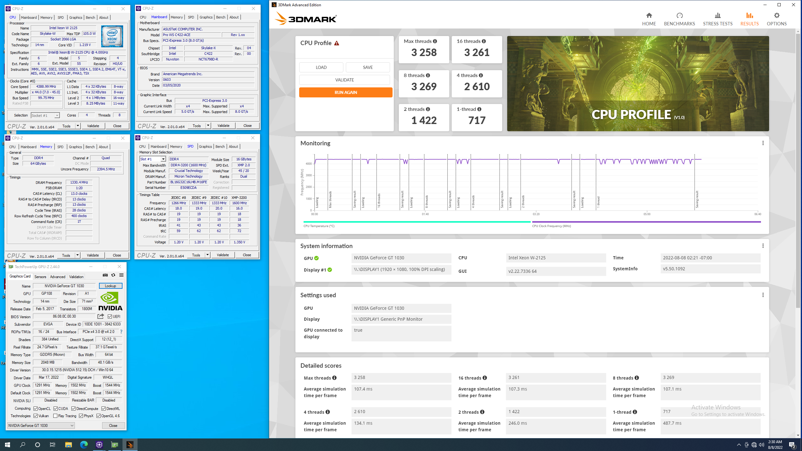This screenshot has width=802, height=451.
Task: Toggle CPU Temperature legend bar in Monitoring
Action: [x=417, y=222]
